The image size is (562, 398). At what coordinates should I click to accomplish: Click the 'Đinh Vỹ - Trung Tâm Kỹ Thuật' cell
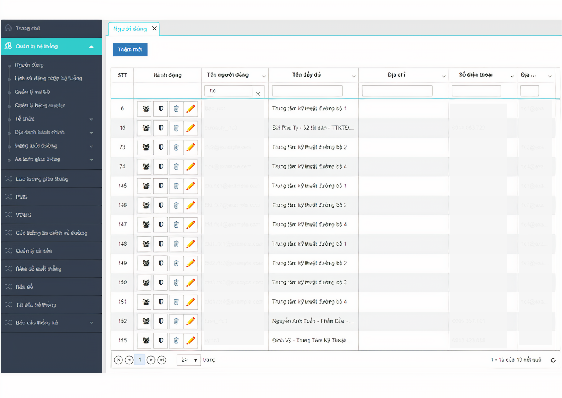pyautogui.click(x=313, y=340)
